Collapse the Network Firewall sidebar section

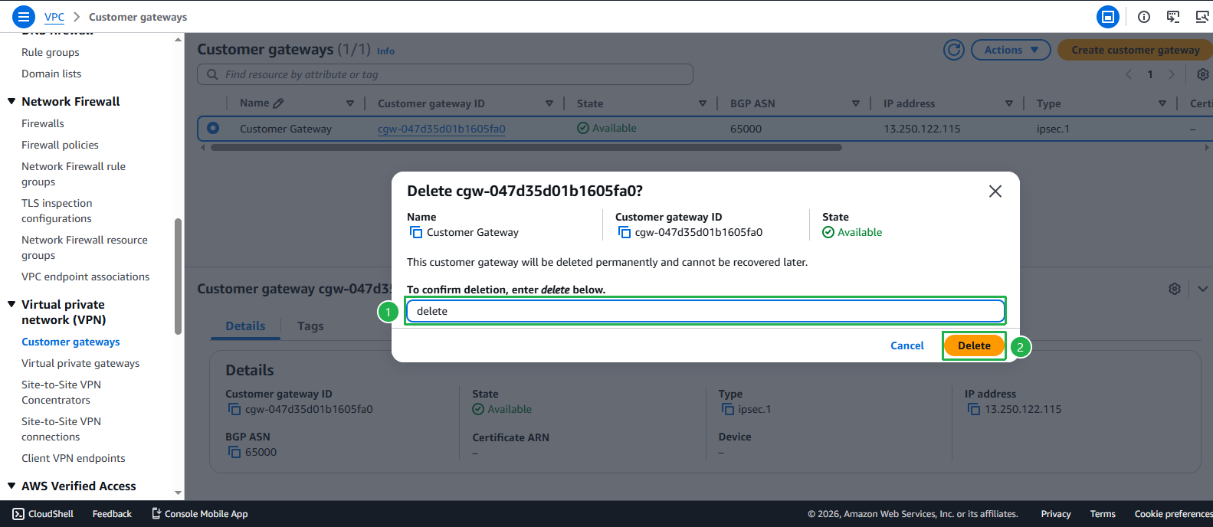pyautogui.click(x=11, y=101)
